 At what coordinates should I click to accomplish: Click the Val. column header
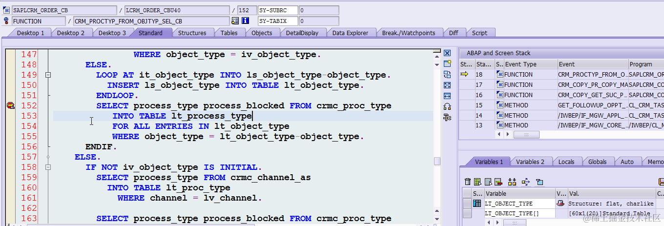pyautogui.click(x=611, y=193)
